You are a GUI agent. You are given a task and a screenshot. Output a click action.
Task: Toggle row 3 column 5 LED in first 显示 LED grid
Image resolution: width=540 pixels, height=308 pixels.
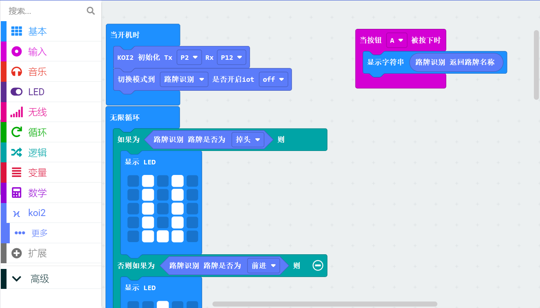coord(192,209)
